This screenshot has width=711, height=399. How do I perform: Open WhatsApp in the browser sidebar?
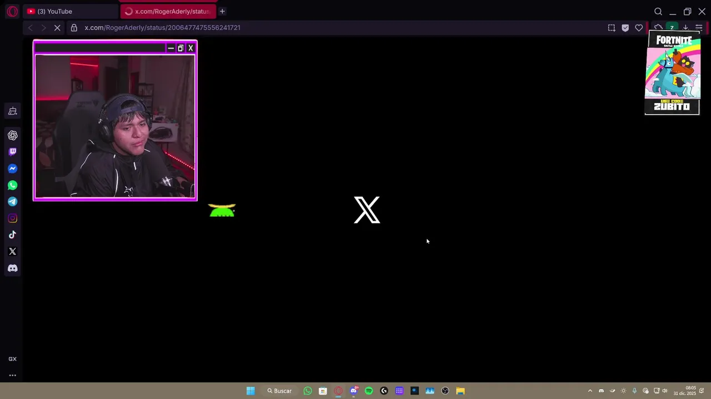12,185
